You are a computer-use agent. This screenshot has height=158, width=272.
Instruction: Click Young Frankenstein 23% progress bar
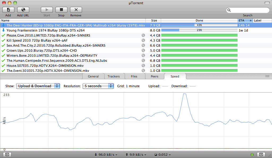(x=199, y=30)
